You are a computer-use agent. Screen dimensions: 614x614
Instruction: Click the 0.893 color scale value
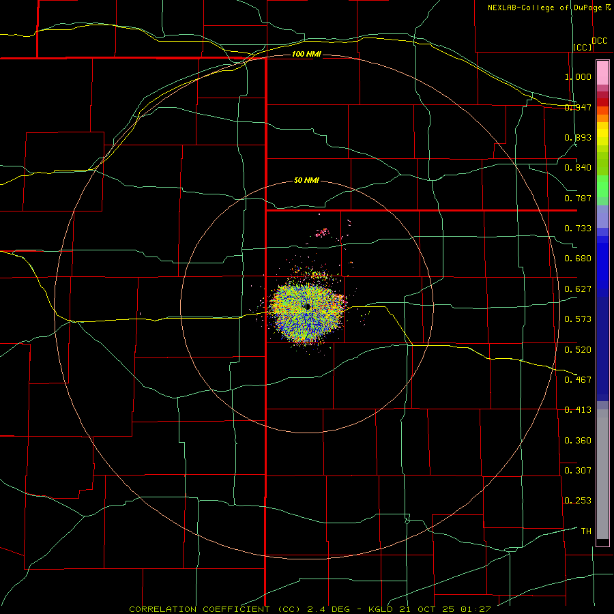578,137
